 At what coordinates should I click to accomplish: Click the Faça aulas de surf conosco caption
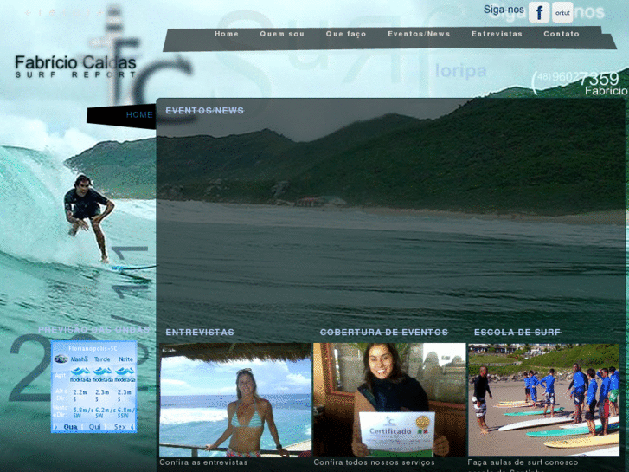(x=523, y=462)
